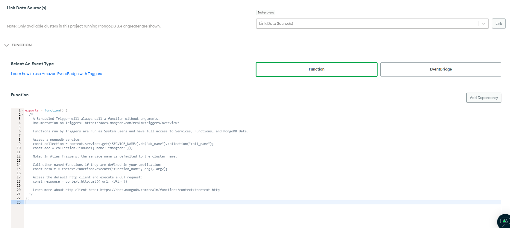The width and height of the screenshot is (510, 228).
Task: Click the context.functions.execute code line
Action: click(x=100, y=169)
